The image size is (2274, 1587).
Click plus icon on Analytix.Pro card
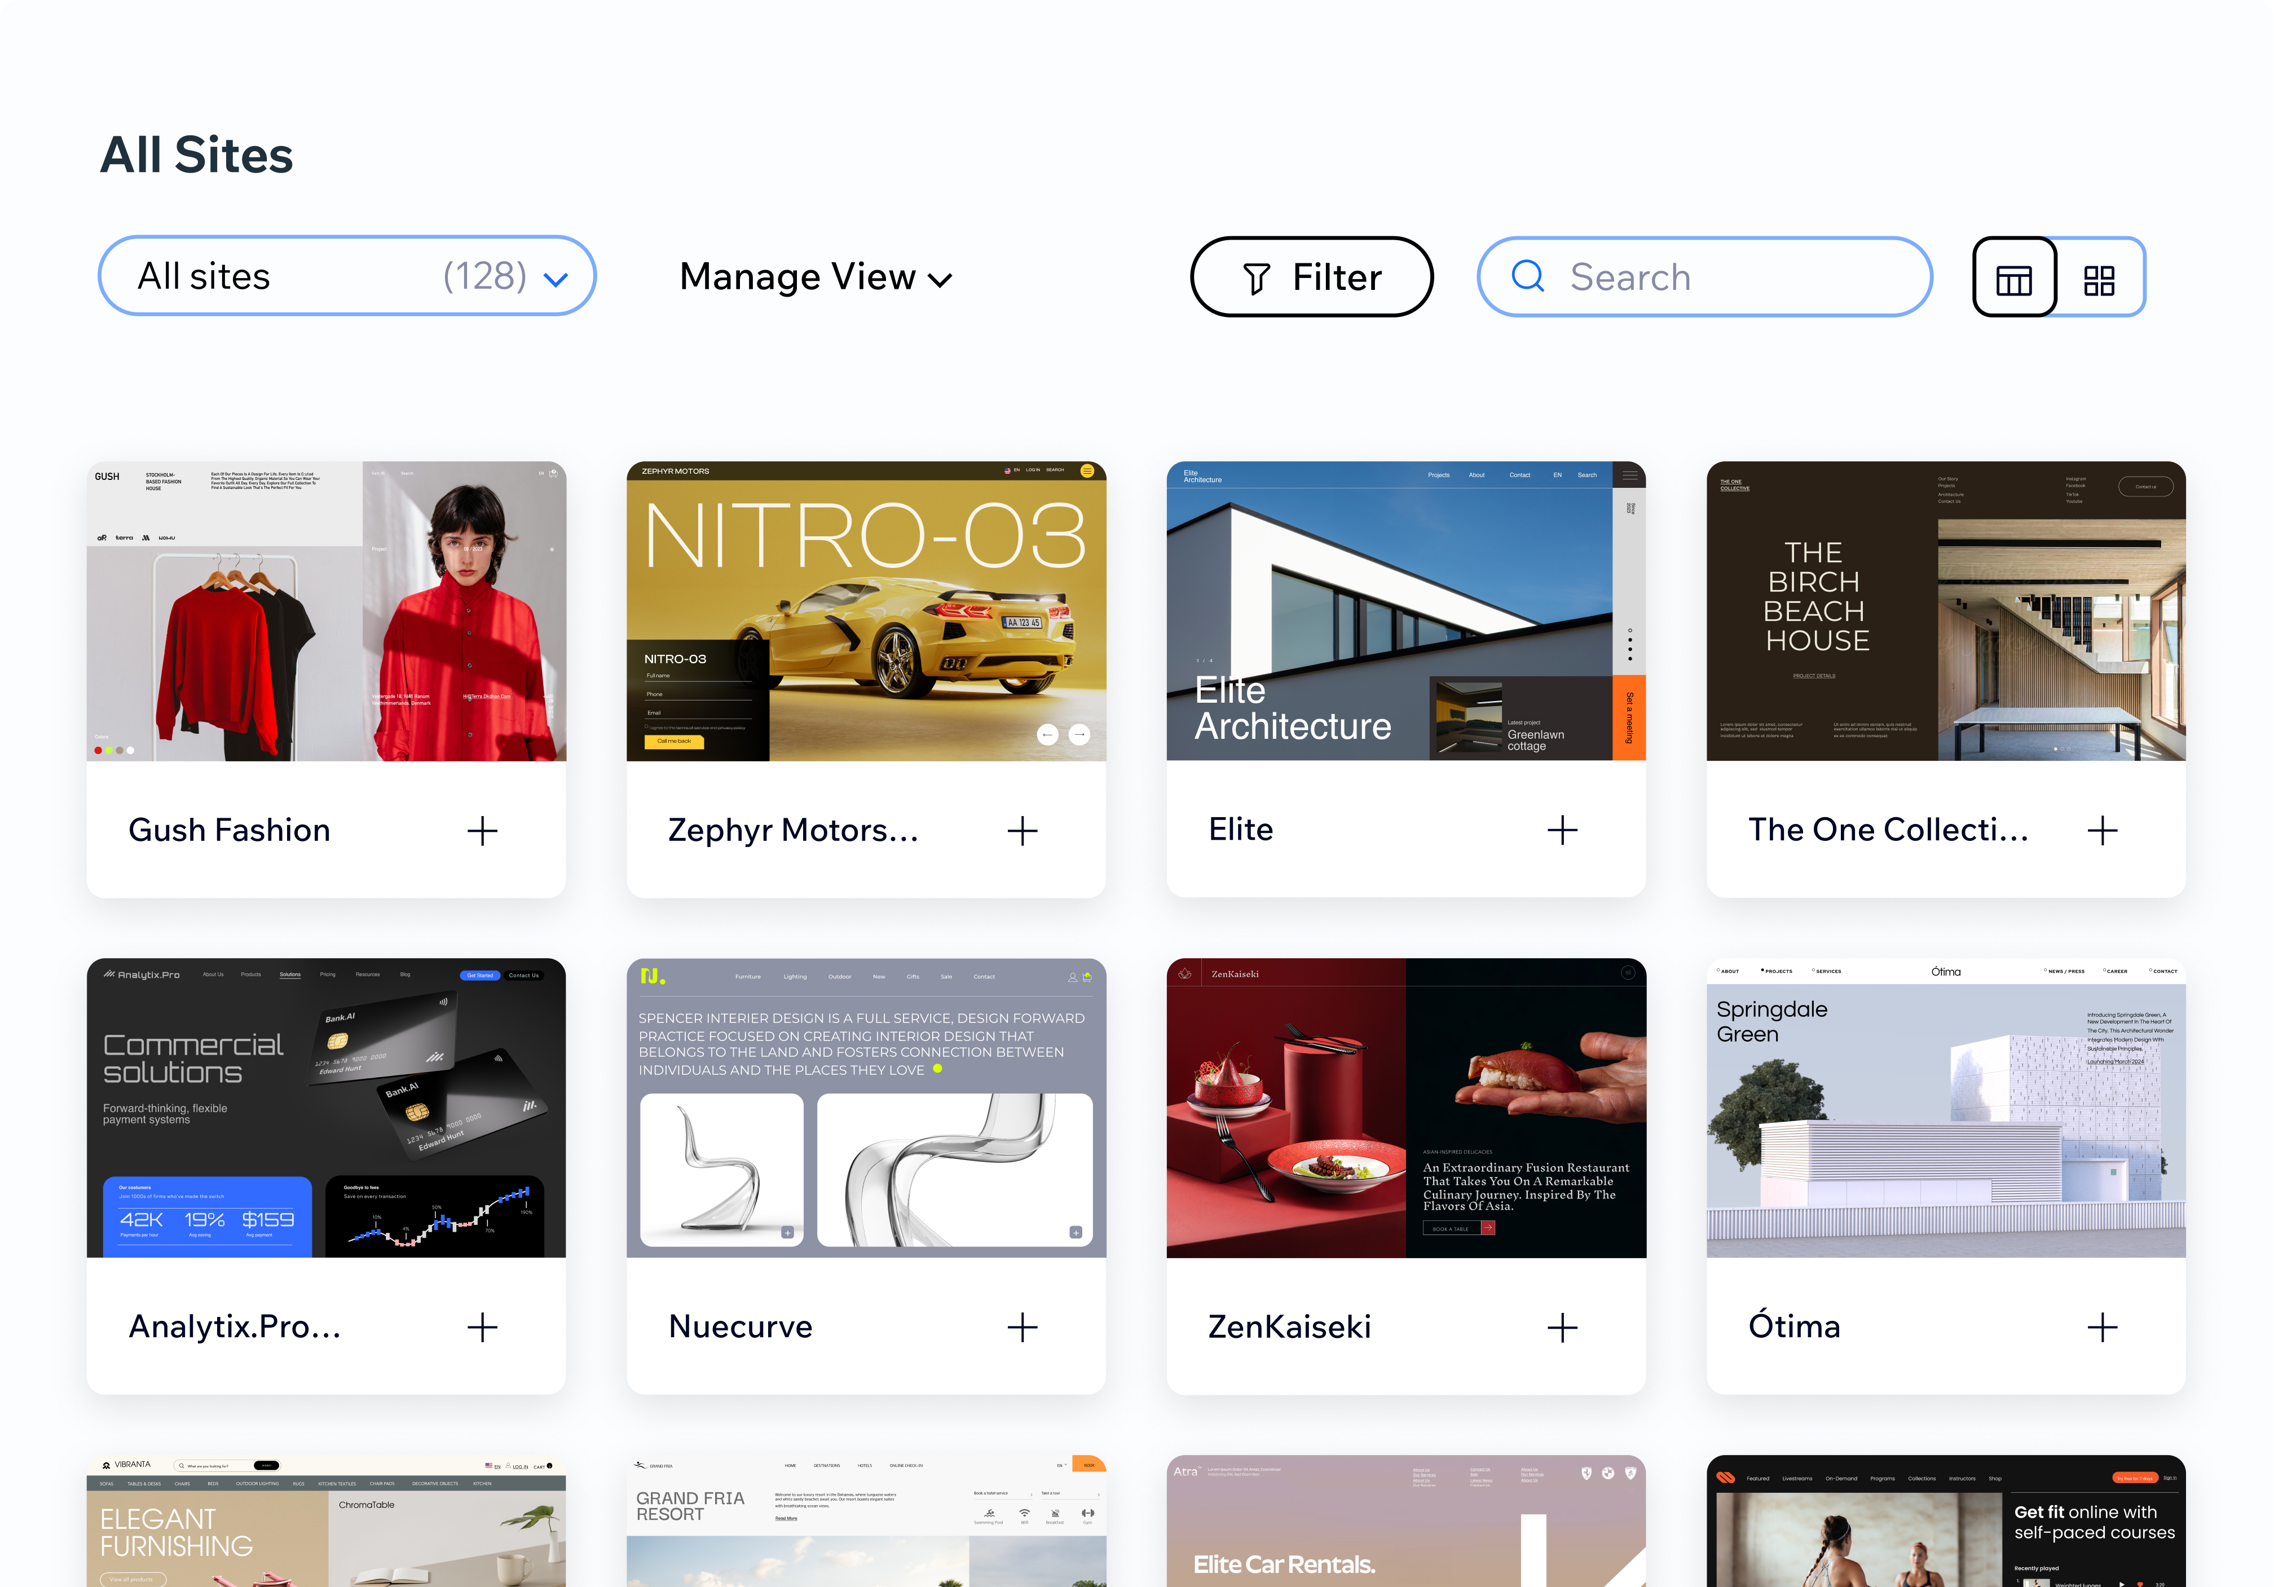[x=482, y=1326]
